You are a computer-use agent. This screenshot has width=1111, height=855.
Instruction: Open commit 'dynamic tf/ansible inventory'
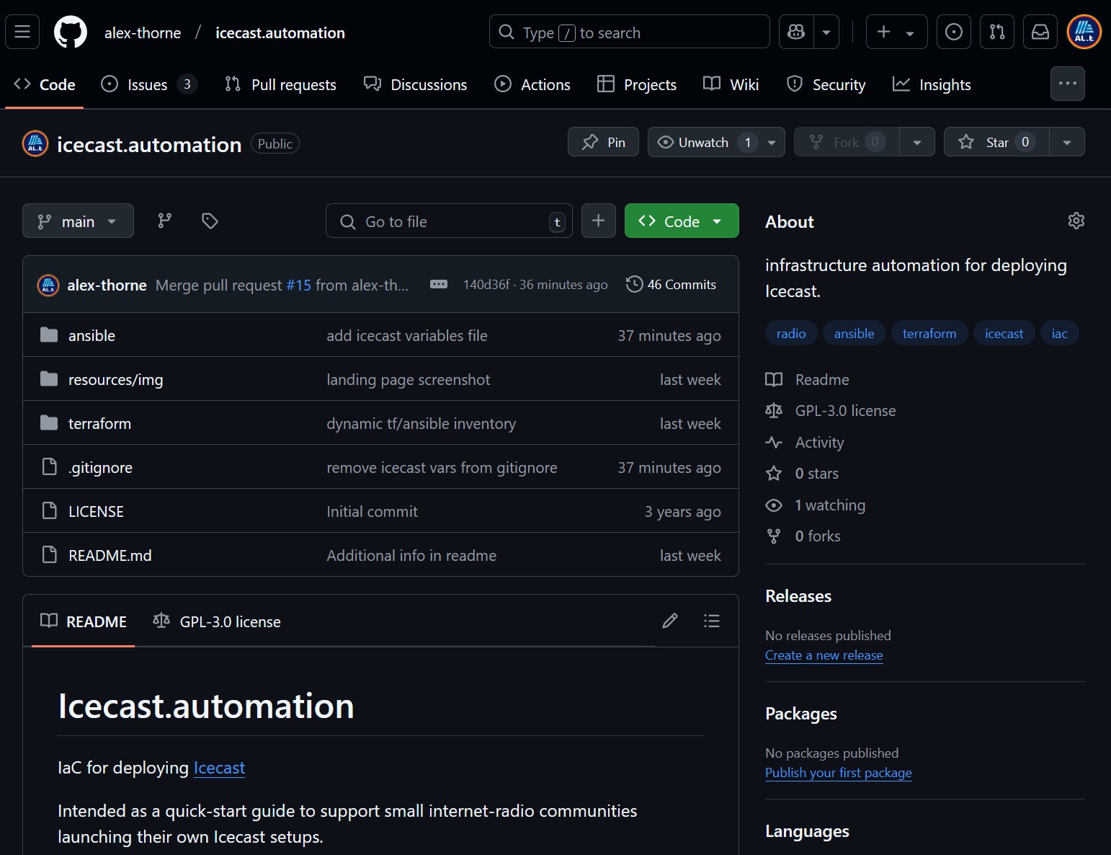point(421,423)
